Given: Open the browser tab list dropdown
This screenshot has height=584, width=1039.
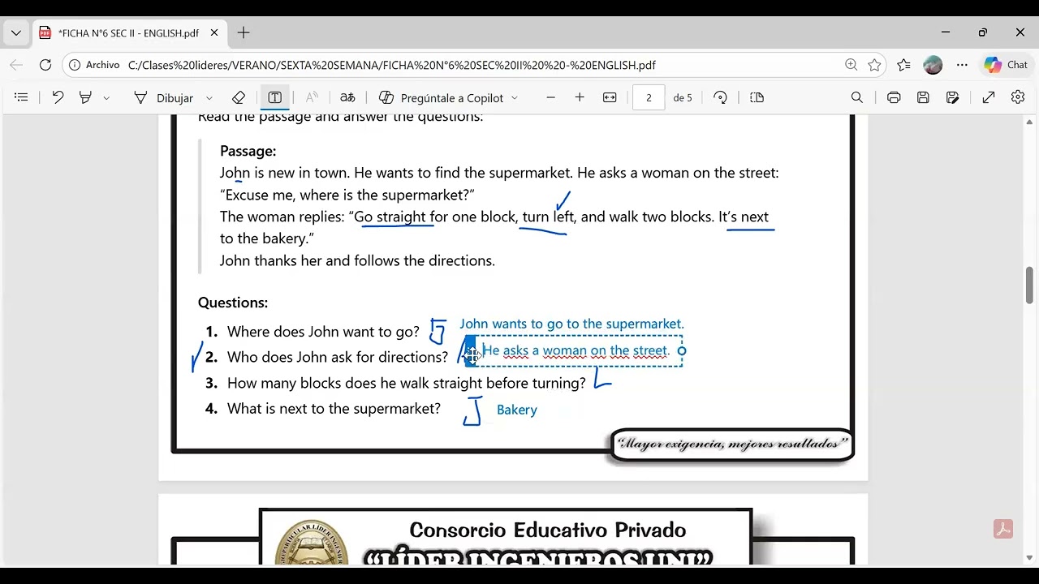Looking at the screenshot, I should [x=15, y=33].
